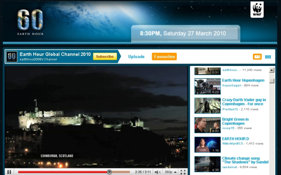The image size is (281, 175).
Task: Pause the playing video
Action: pos(9,172)
